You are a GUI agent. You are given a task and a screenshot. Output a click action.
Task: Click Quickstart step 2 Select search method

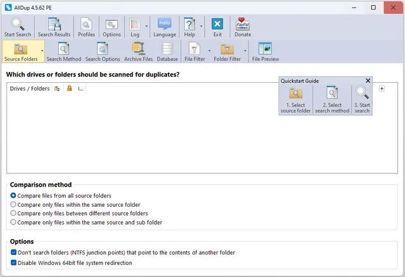point(332,100)
